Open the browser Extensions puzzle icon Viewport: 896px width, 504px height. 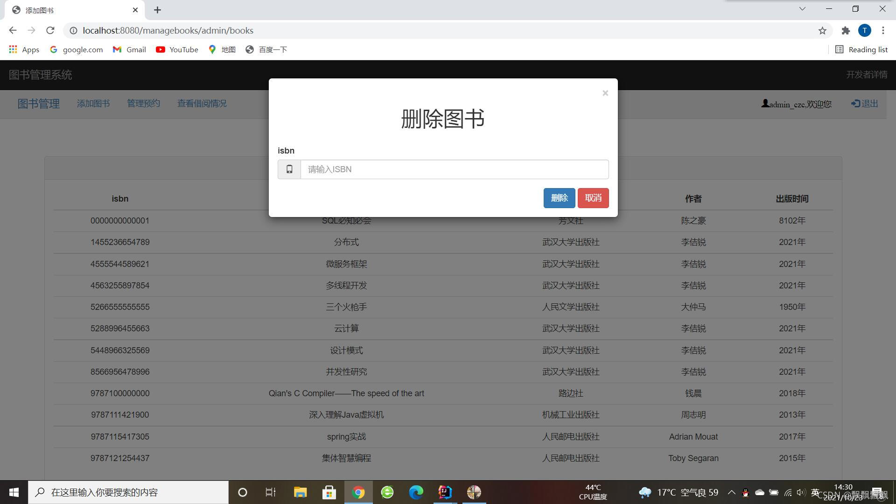845,31
